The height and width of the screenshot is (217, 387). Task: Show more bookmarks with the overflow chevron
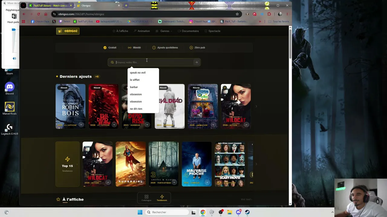coord(260,22)
